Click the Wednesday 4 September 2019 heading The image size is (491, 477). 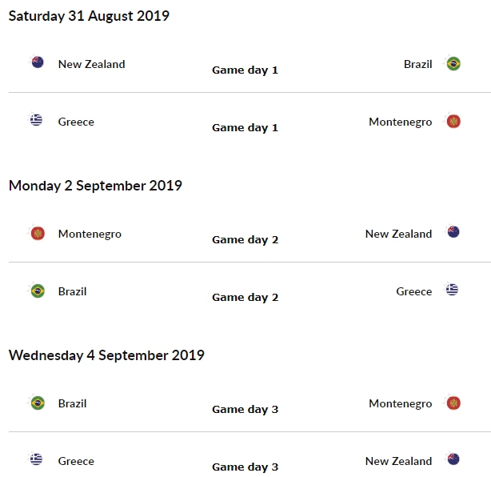106,355
